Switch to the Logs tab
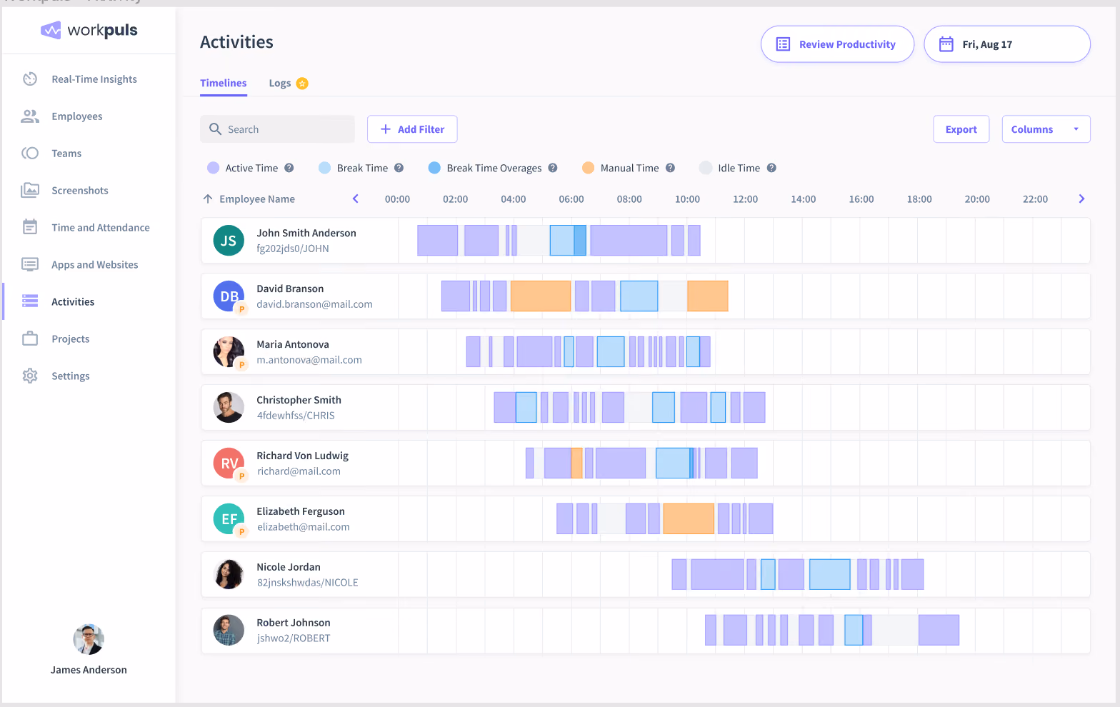 coord(280,84)
